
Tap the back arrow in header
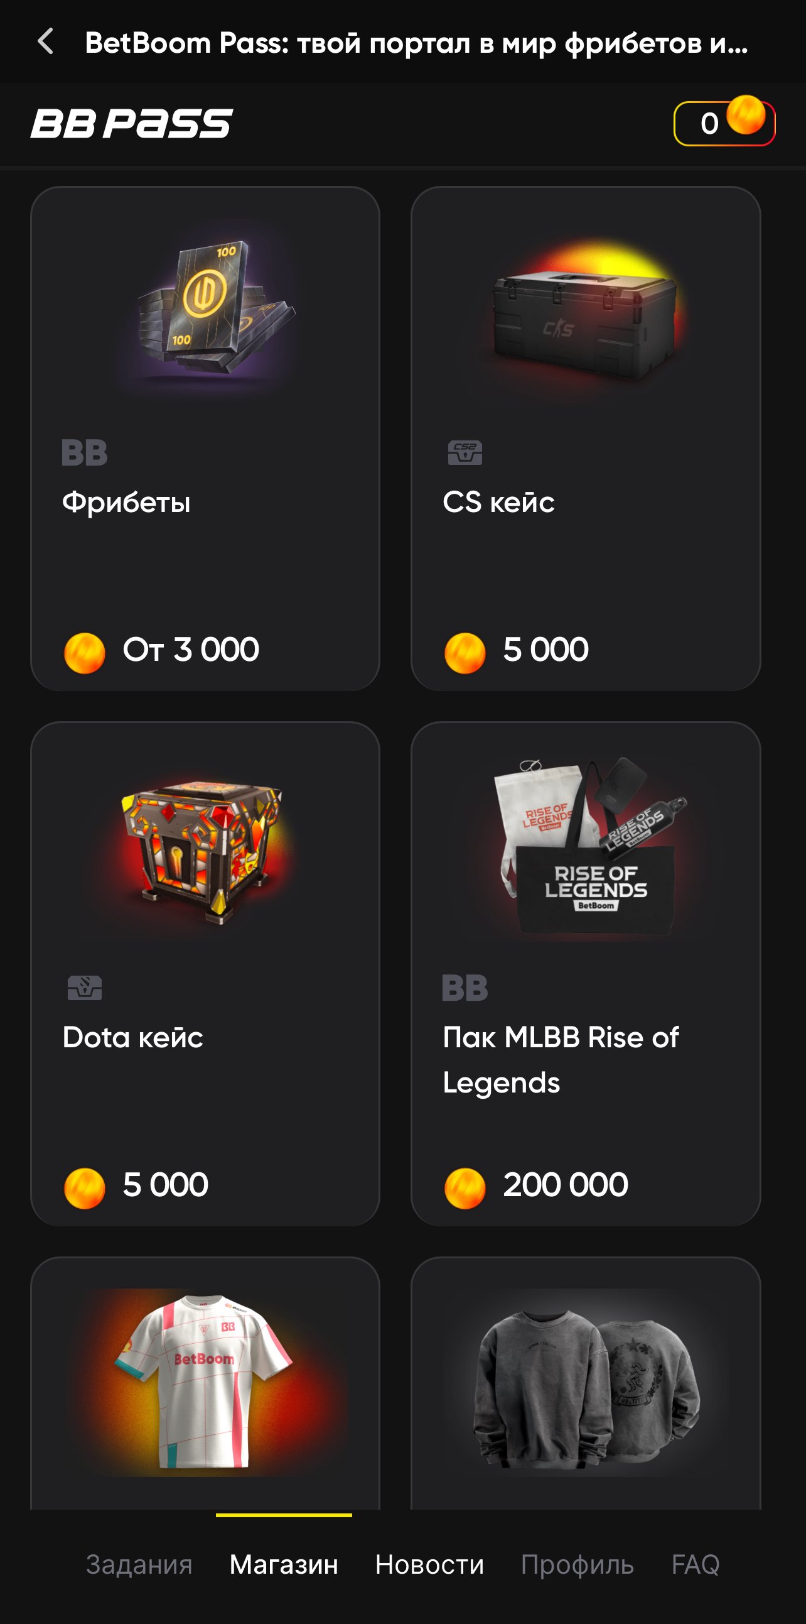click(45, 42)
